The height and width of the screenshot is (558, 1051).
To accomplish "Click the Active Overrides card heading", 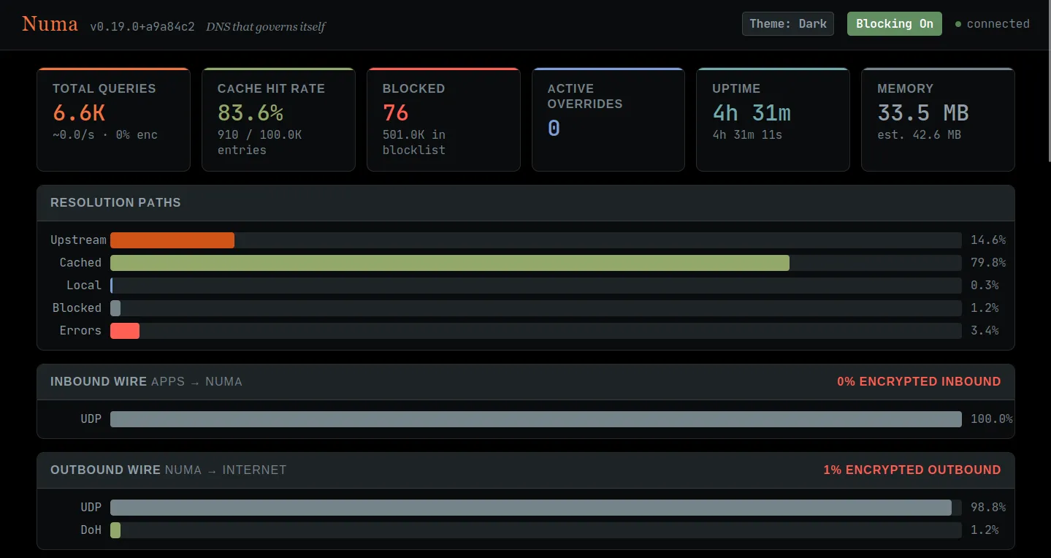I will click(x=585, y=96).
